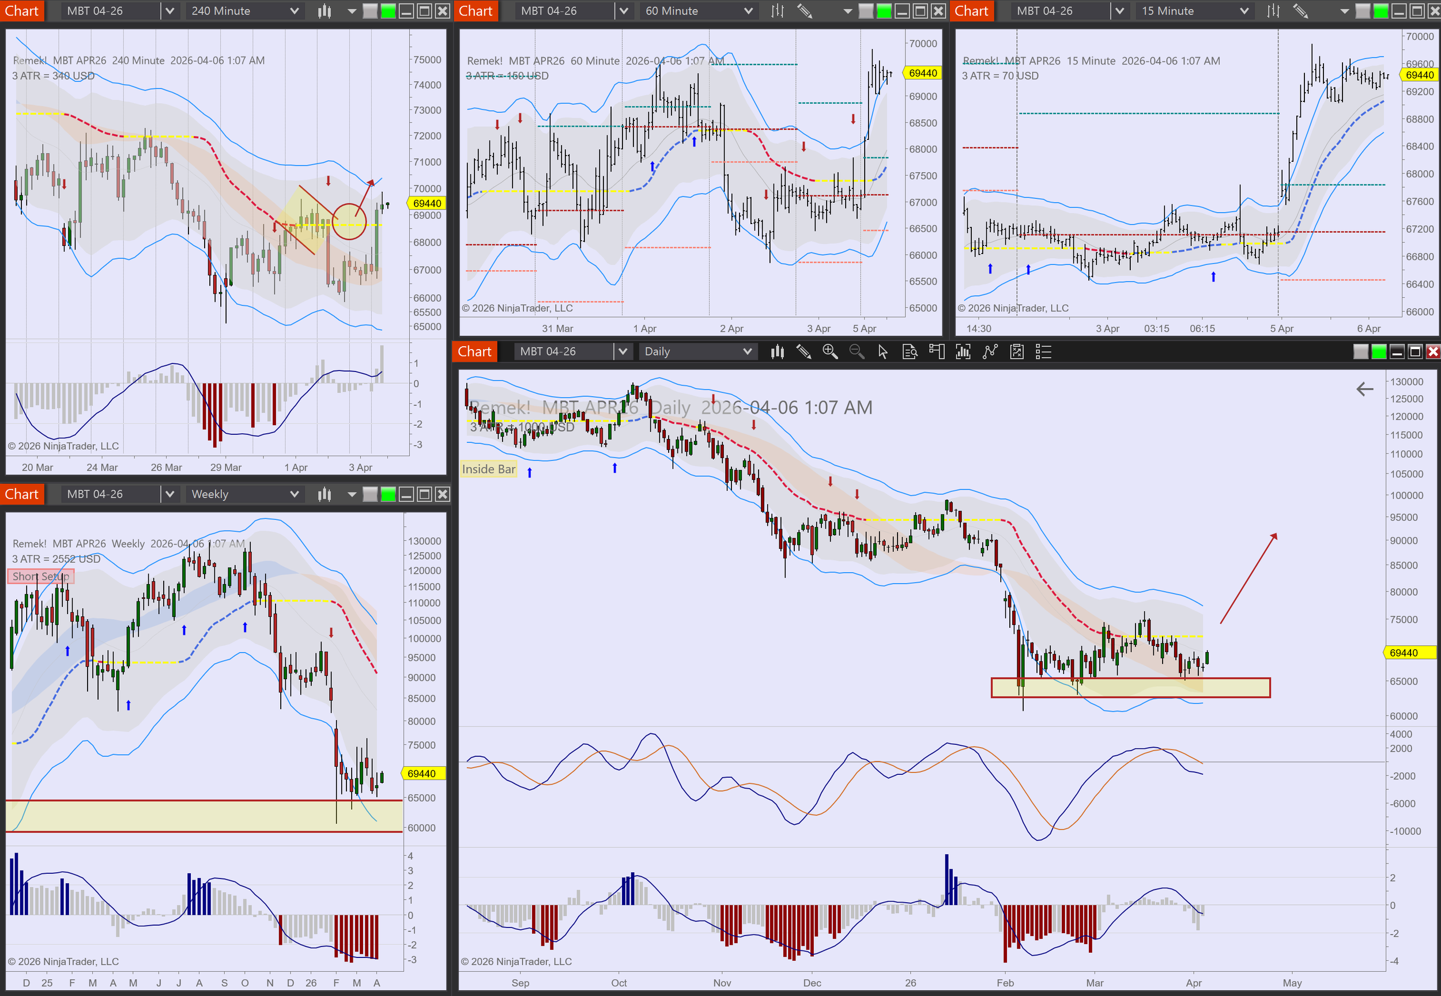Click the back arrow on Daily chart

[x=1365, y=389]
